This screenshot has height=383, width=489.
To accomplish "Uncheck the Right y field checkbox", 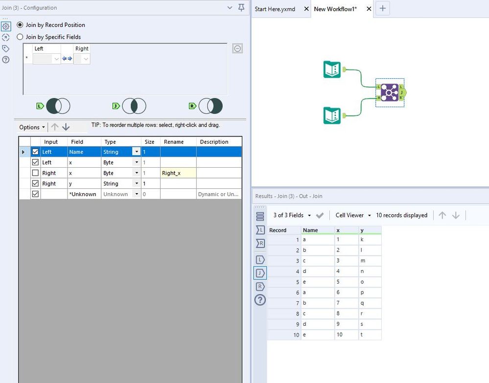I will [35, 183].
